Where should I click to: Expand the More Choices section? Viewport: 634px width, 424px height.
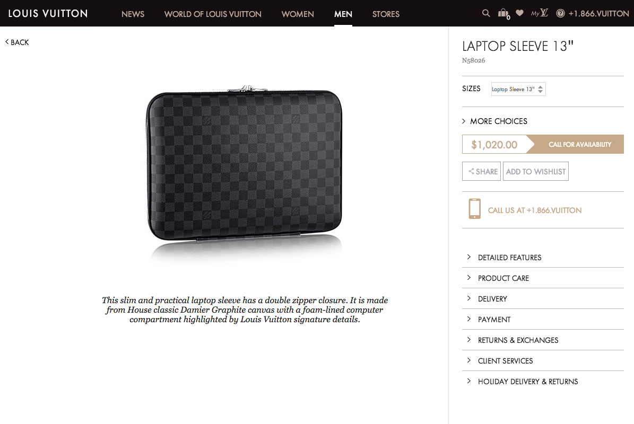tap(495, 121)
